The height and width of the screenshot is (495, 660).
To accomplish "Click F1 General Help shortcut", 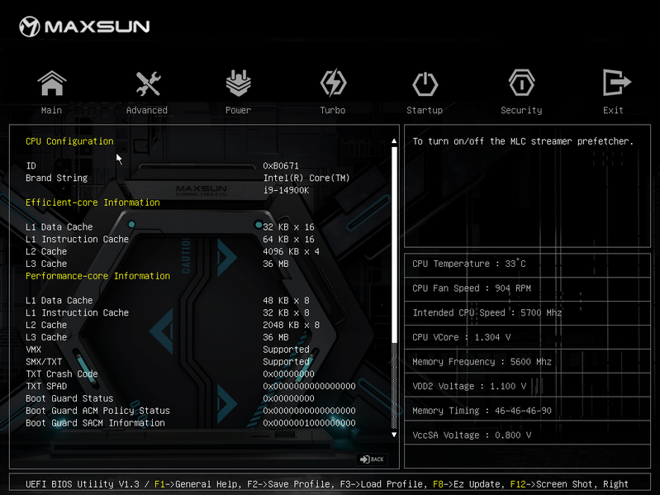I will click(197, 484).
